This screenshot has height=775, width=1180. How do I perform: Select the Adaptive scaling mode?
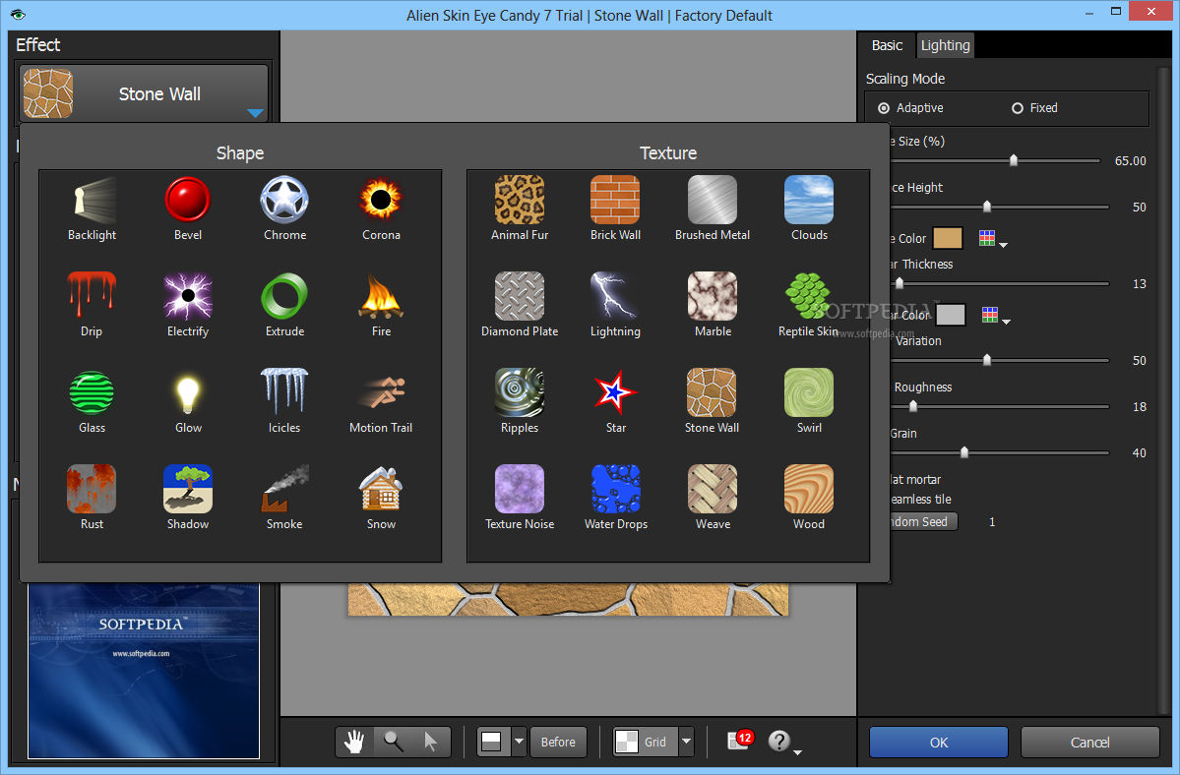pyautogui.click(x=909, y=108)
